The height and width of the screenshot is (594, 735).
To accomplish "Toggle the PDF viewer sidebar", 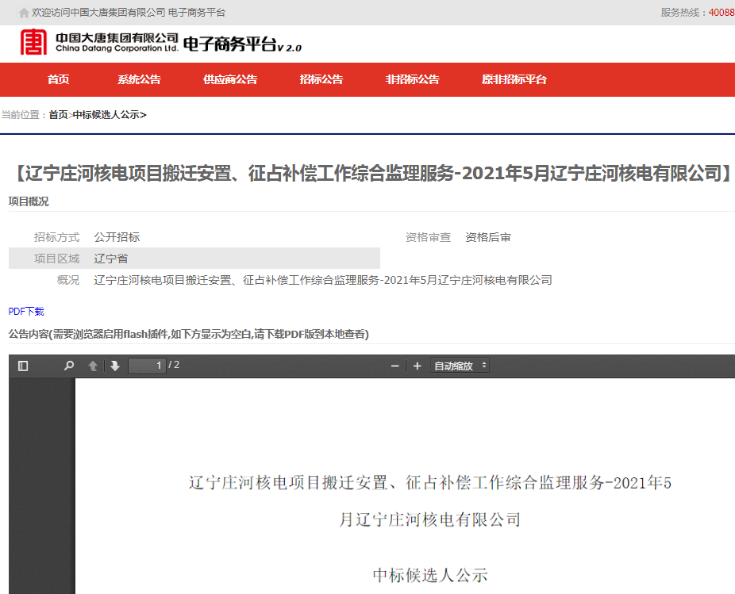I will [23, 366].
